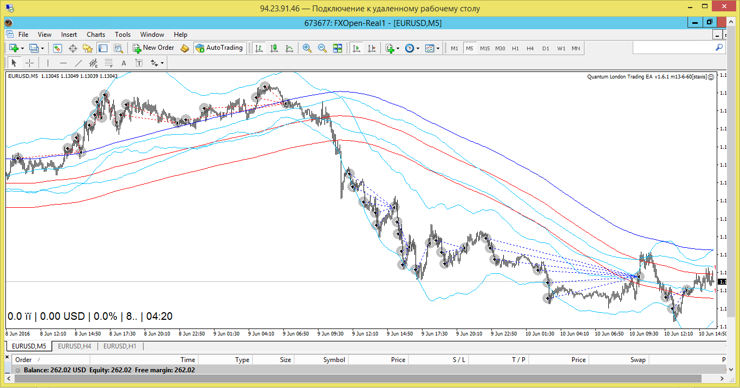Select the crosshair tool

[x=30, y=63]
